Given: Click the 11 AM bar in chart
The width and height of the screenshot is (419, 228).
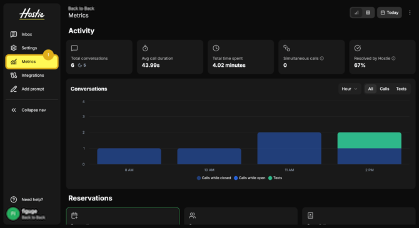Looking at the screenshot, I should pyautogui.click(x=289, y=148).
